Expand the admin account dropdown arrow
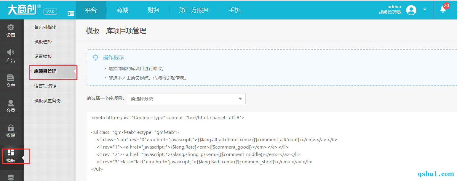The height and width of the screenshot is (181, 457). tap(425, 9)
